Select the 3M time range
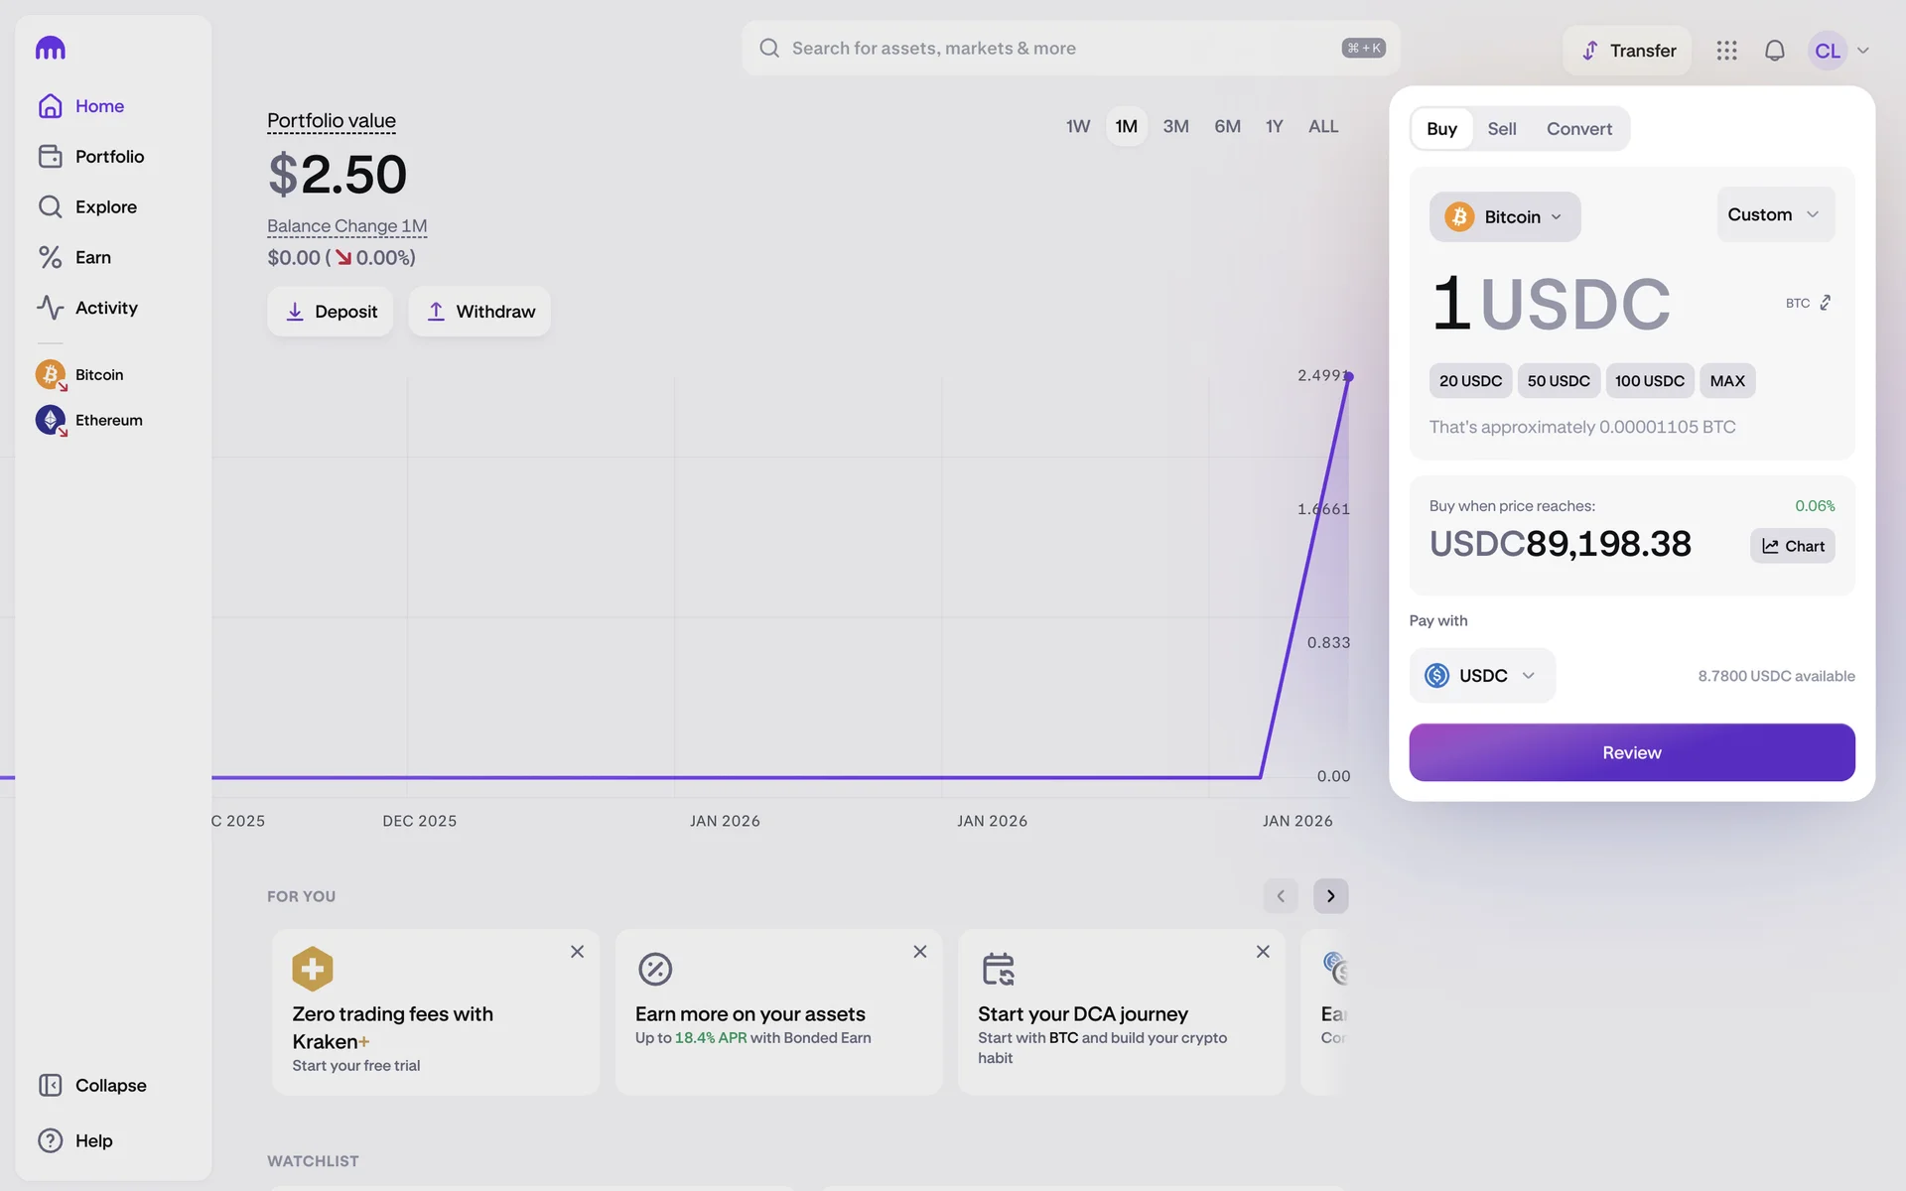 coord(1175,127)
